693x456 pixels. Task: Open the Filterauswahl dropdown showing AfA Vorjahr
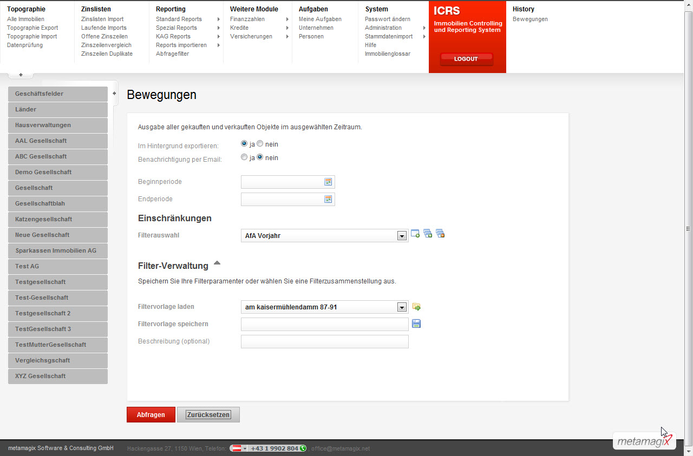tap(324, 236)
